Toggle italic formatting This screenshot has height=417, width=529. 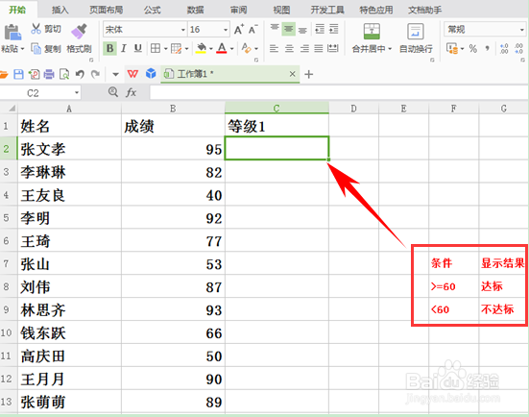(x=124, y=49)
